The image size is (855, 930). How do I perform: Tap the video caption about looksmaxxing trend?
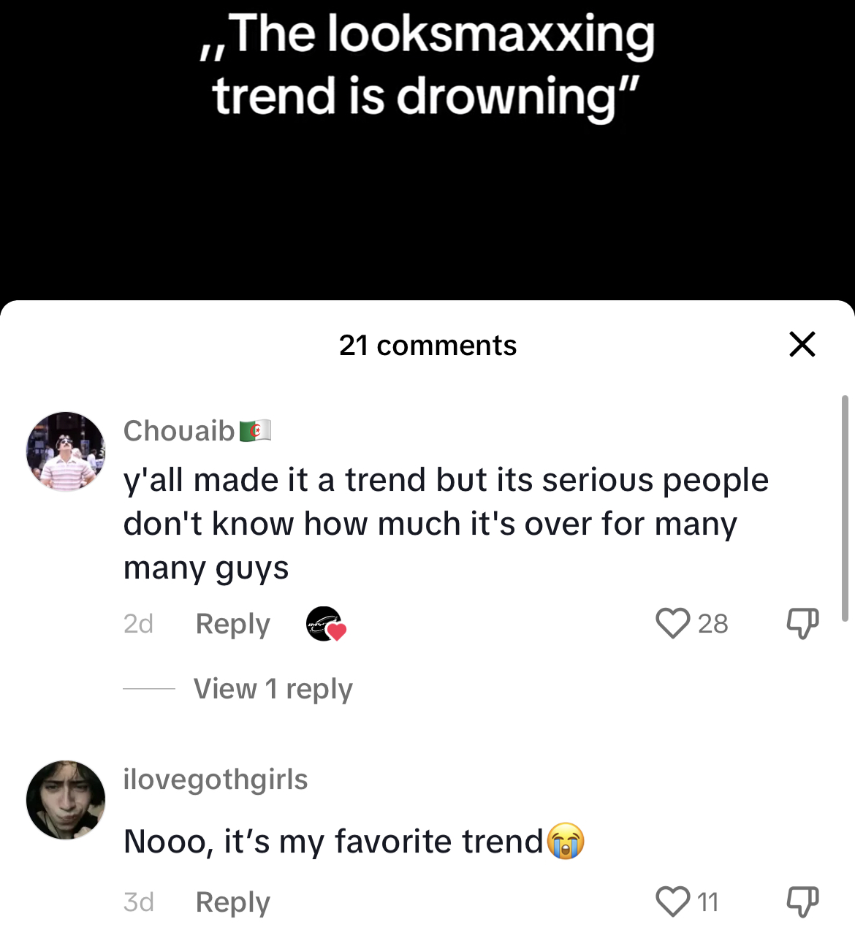pyautogui.click(x=427, y=66)
